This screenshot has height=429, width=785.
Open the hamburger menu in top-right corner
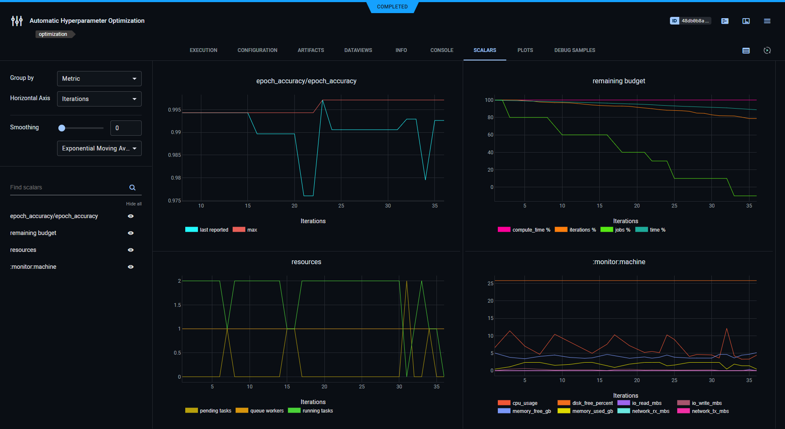click(x=767, y=21)
